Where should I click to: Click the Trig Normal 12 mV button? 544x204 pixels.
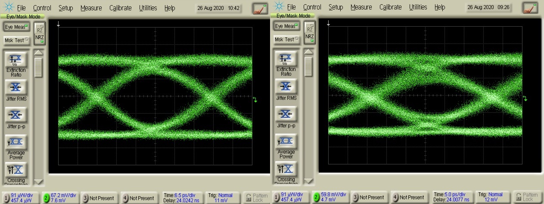coord(489,197)
